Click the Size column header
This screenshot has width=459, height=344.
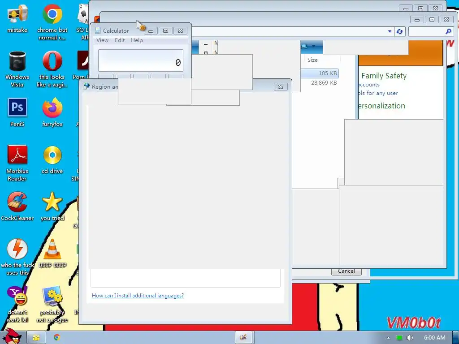point(312,60)
